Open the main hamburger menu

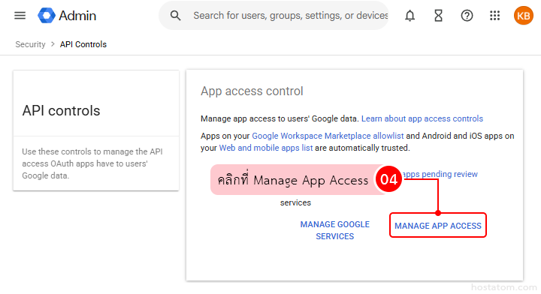coord(20,16)
